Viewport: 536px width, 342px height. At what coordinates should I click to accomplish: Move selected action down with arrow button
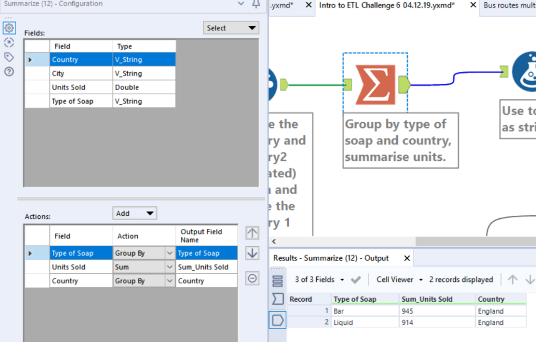tap(253, 253)
